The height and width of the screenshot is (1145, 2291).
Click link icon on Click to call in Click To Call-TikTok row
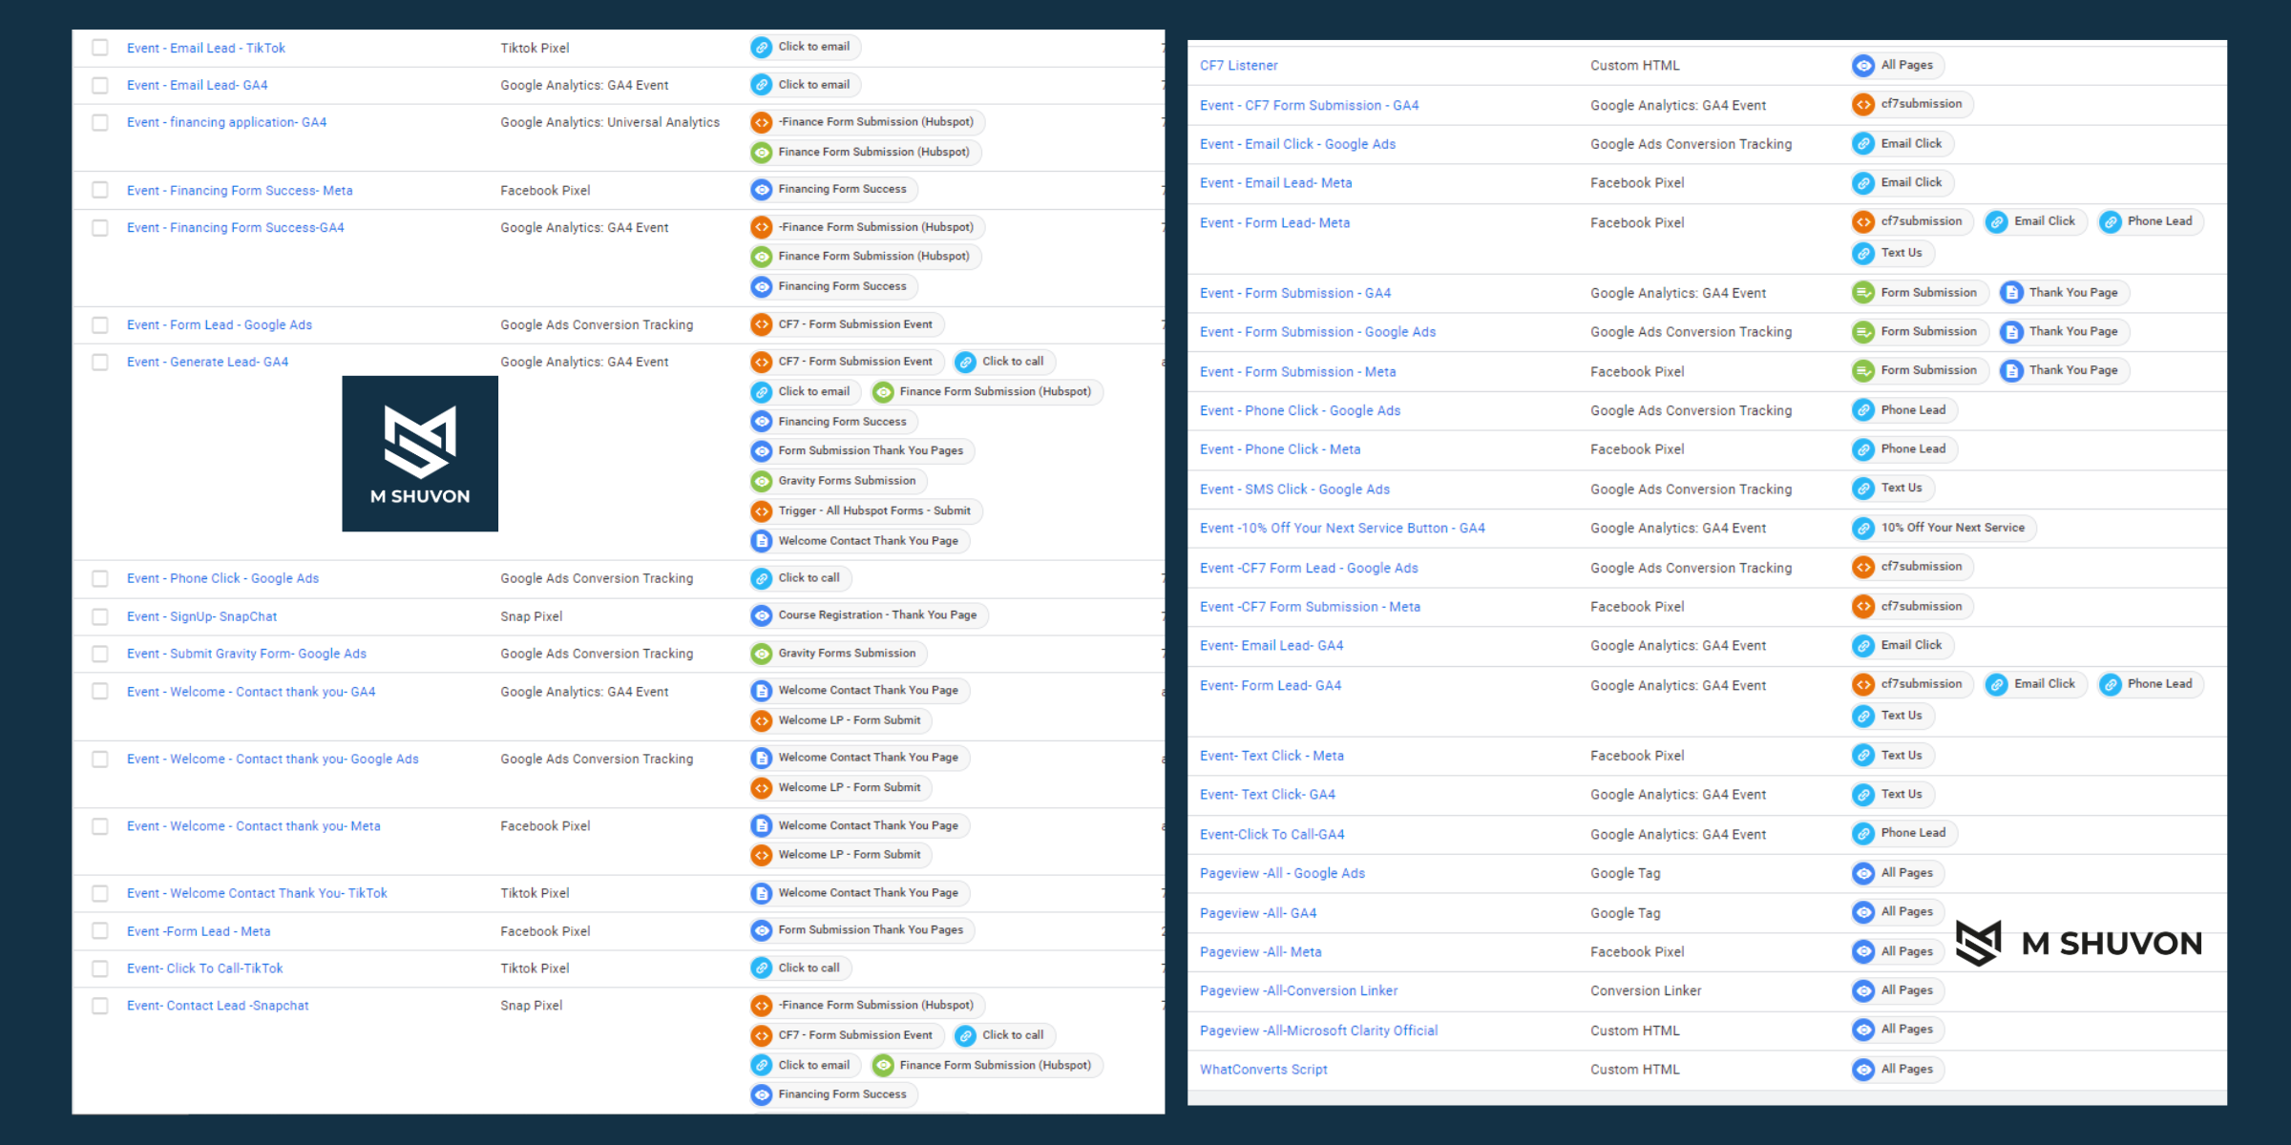[762, 968]
